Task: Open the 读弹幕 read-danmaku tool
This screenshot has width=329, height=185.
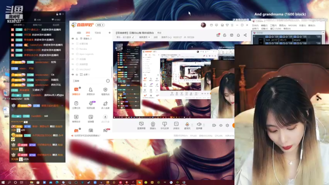Action: pos(90,118)
